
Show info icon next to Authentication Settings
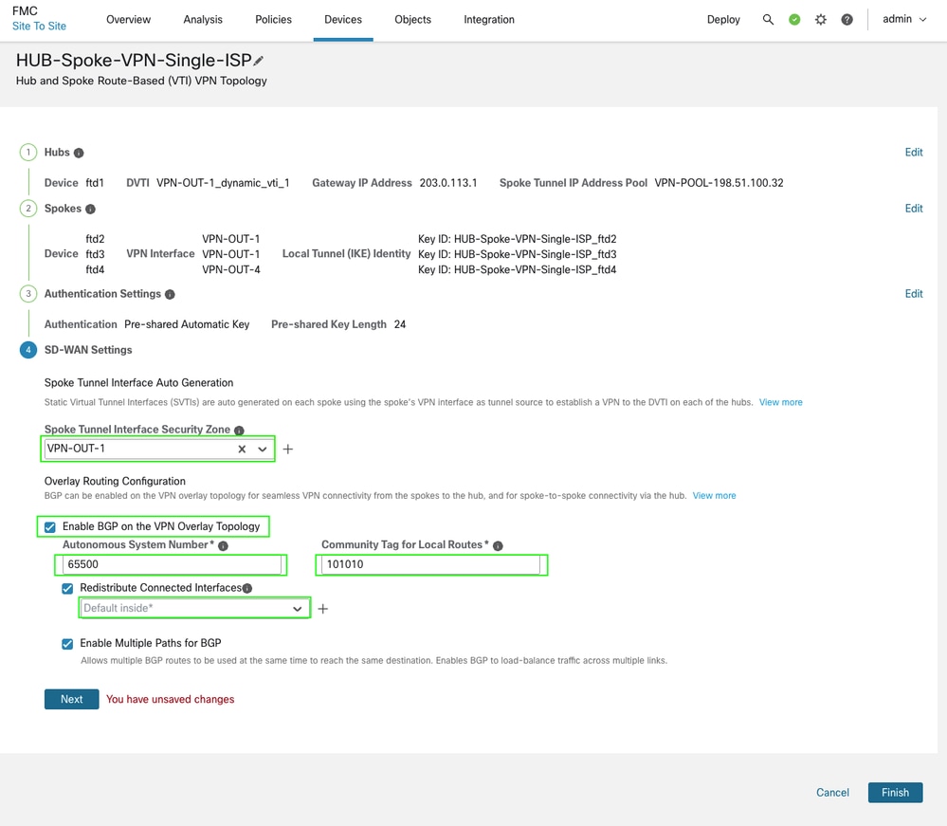[170, 294]
